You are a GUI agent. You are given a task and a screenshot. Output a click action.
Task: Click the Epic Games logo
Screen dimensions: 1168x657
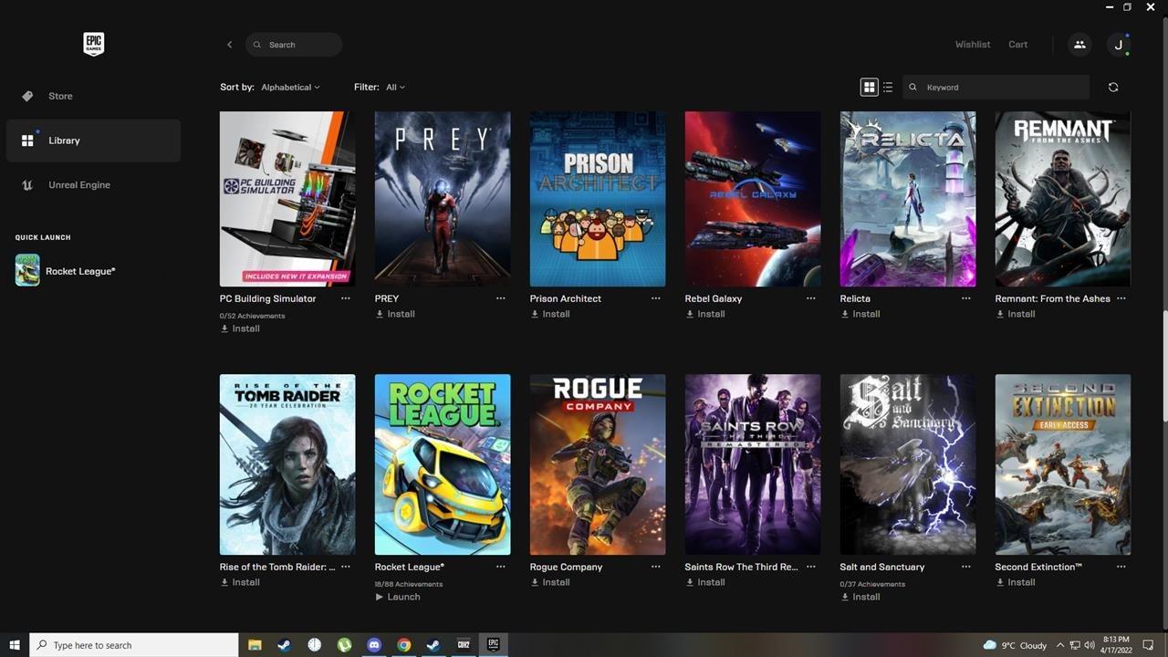point(93,44)
